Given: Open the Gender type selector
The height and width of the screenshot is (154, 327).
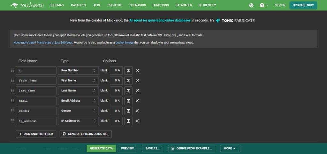Looking at the screenshot, I should [x=79, y=111].
